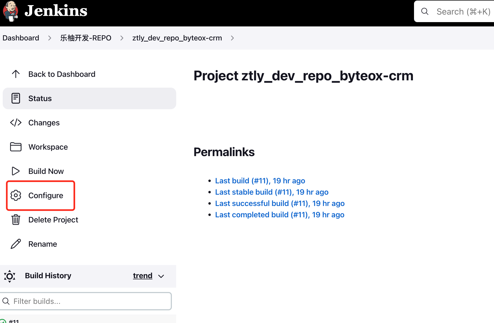Click the Jenkins butler logo
This screenshot has height=323, width=494.
(11, 11)
